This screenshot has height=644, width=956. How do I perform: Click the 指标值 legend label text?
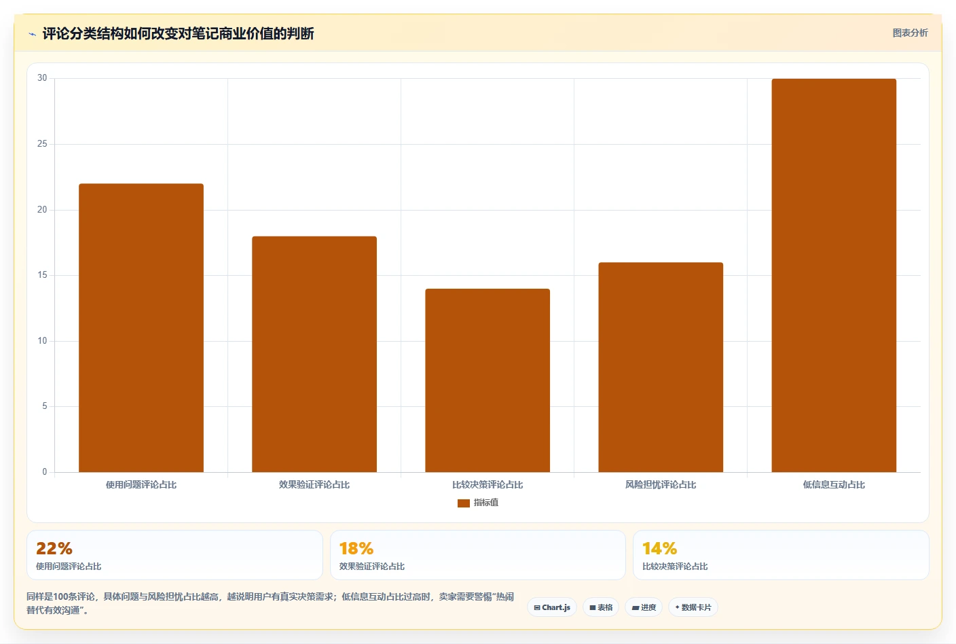point(486,503)
